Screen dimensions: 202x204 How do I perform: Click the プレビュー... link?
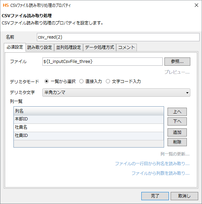[x=177, y=72]
